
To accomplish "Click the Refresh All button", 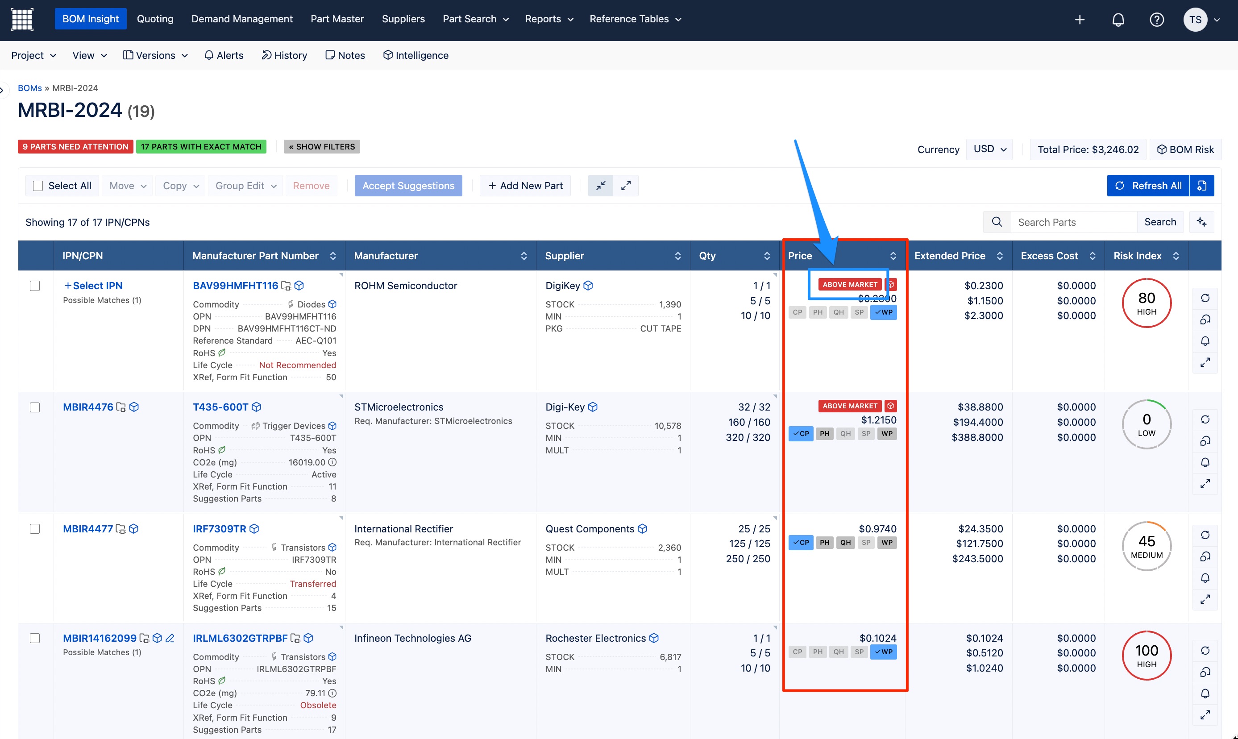I will click(x=1148, y=186).
